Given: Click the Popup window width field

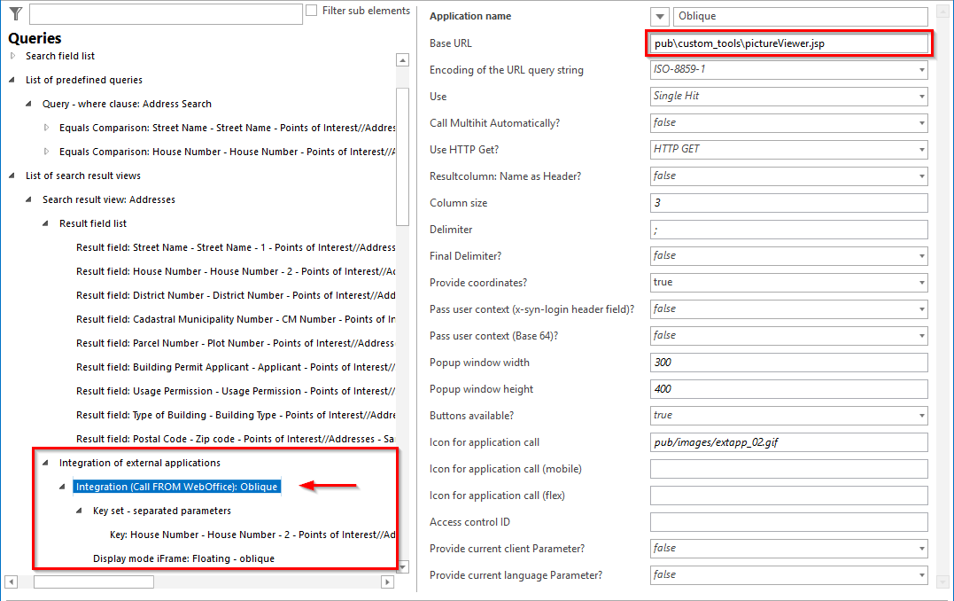Looking at the screenshot, I should tap(788, 362).
